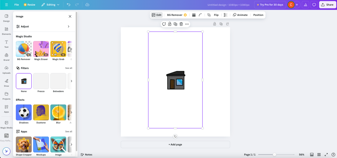Click the Share button
This screenshot has width=337, height=158.
[328, 5]
